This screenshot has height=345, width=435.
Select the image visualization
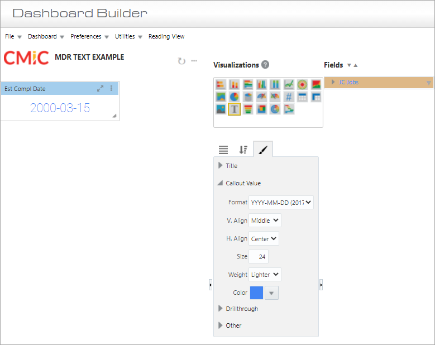click(x=221, y=109)
